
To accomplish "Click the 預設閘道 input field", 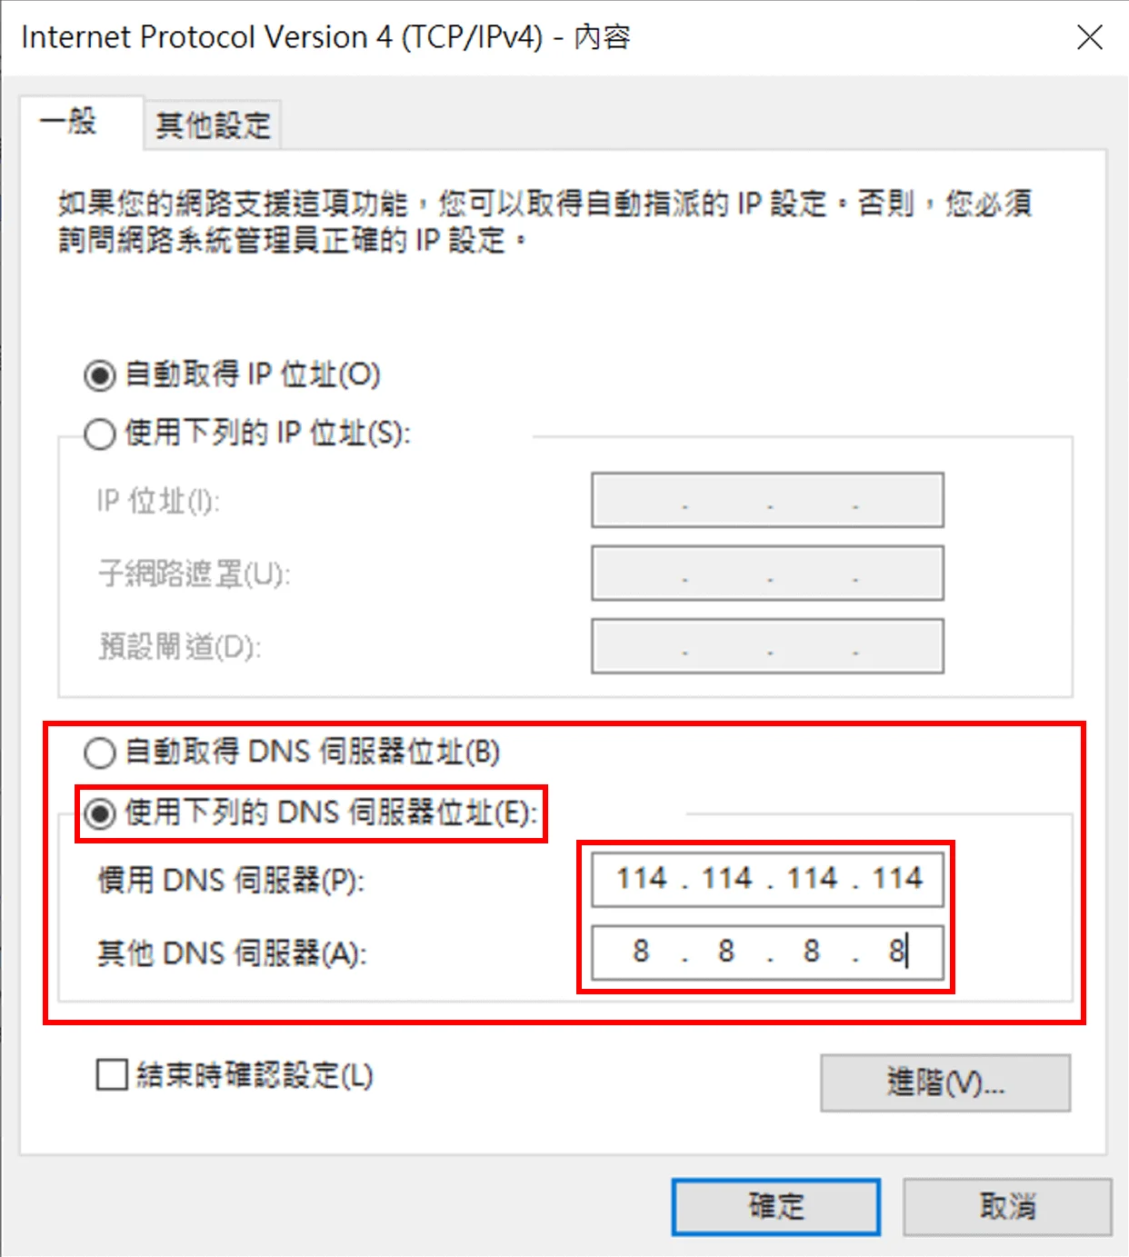I will pos(767,646).
